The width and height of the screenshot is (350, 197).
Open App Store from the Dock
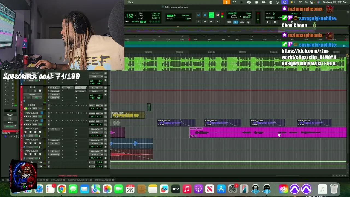click(221, 189)
